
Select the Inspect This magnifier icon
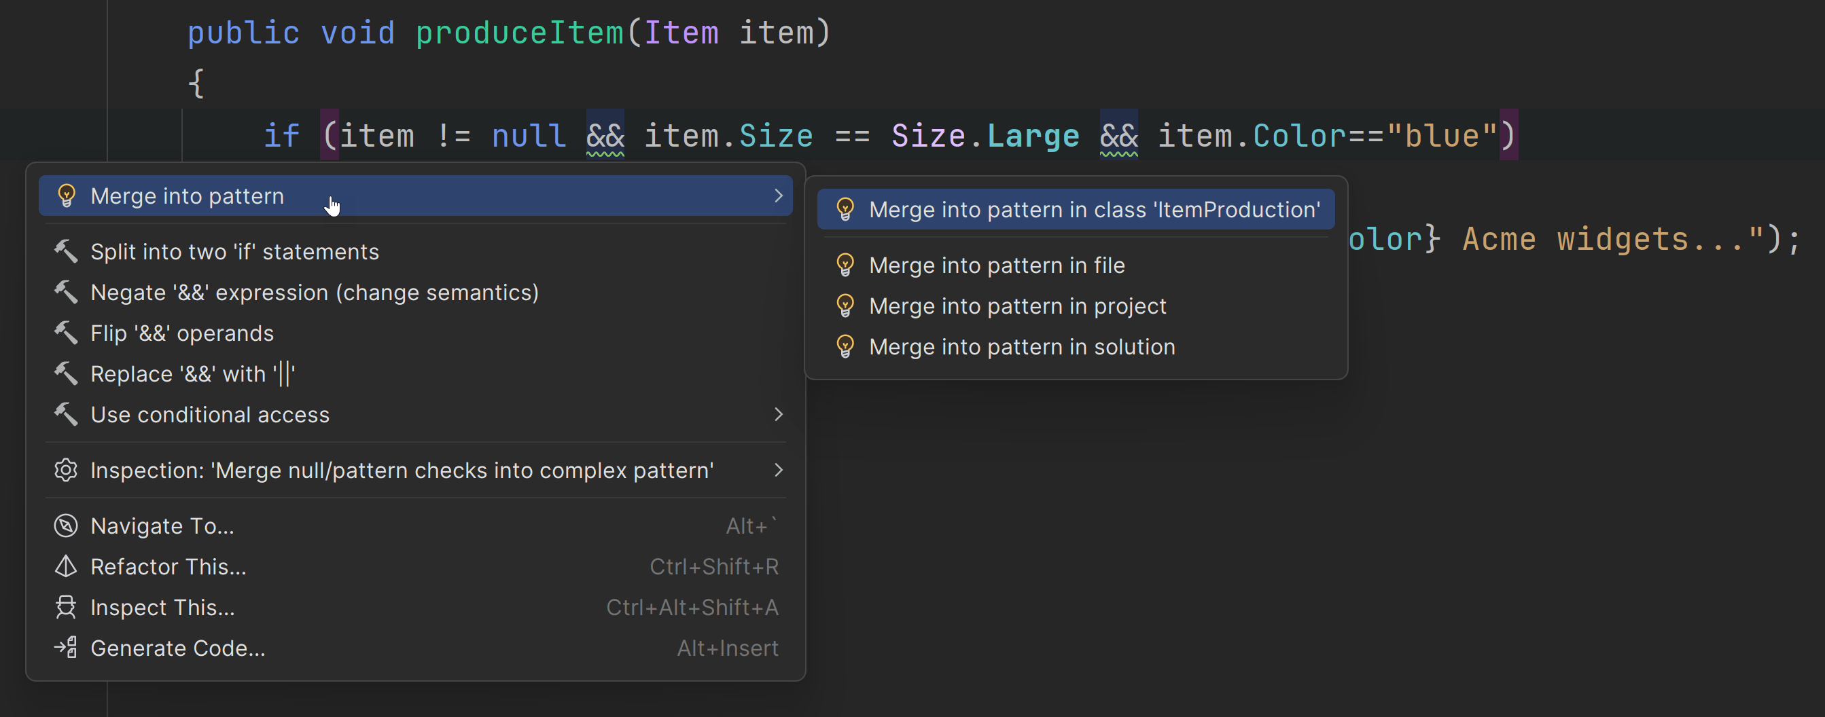66,607
